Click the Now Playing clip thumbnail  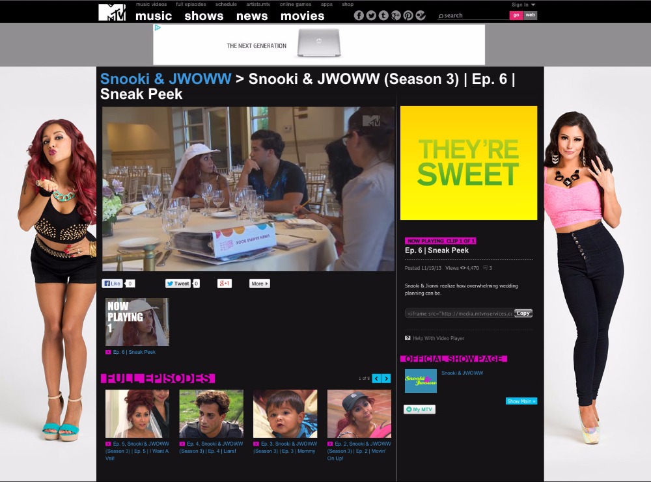click(137, 322)
